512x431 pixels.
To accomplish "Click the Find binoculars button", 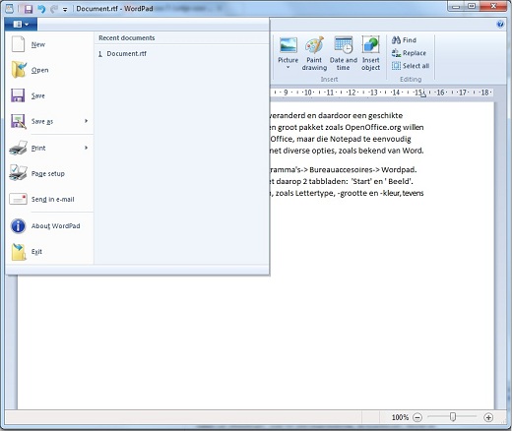I will (x=404, y=40).
